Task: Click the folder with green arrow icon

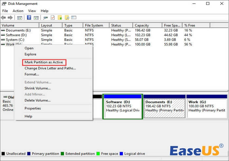Action: 60,17
